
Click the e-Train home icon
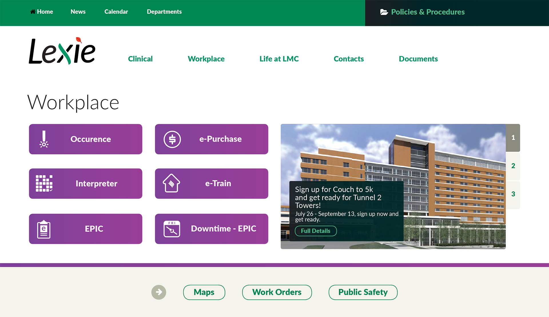170,184
